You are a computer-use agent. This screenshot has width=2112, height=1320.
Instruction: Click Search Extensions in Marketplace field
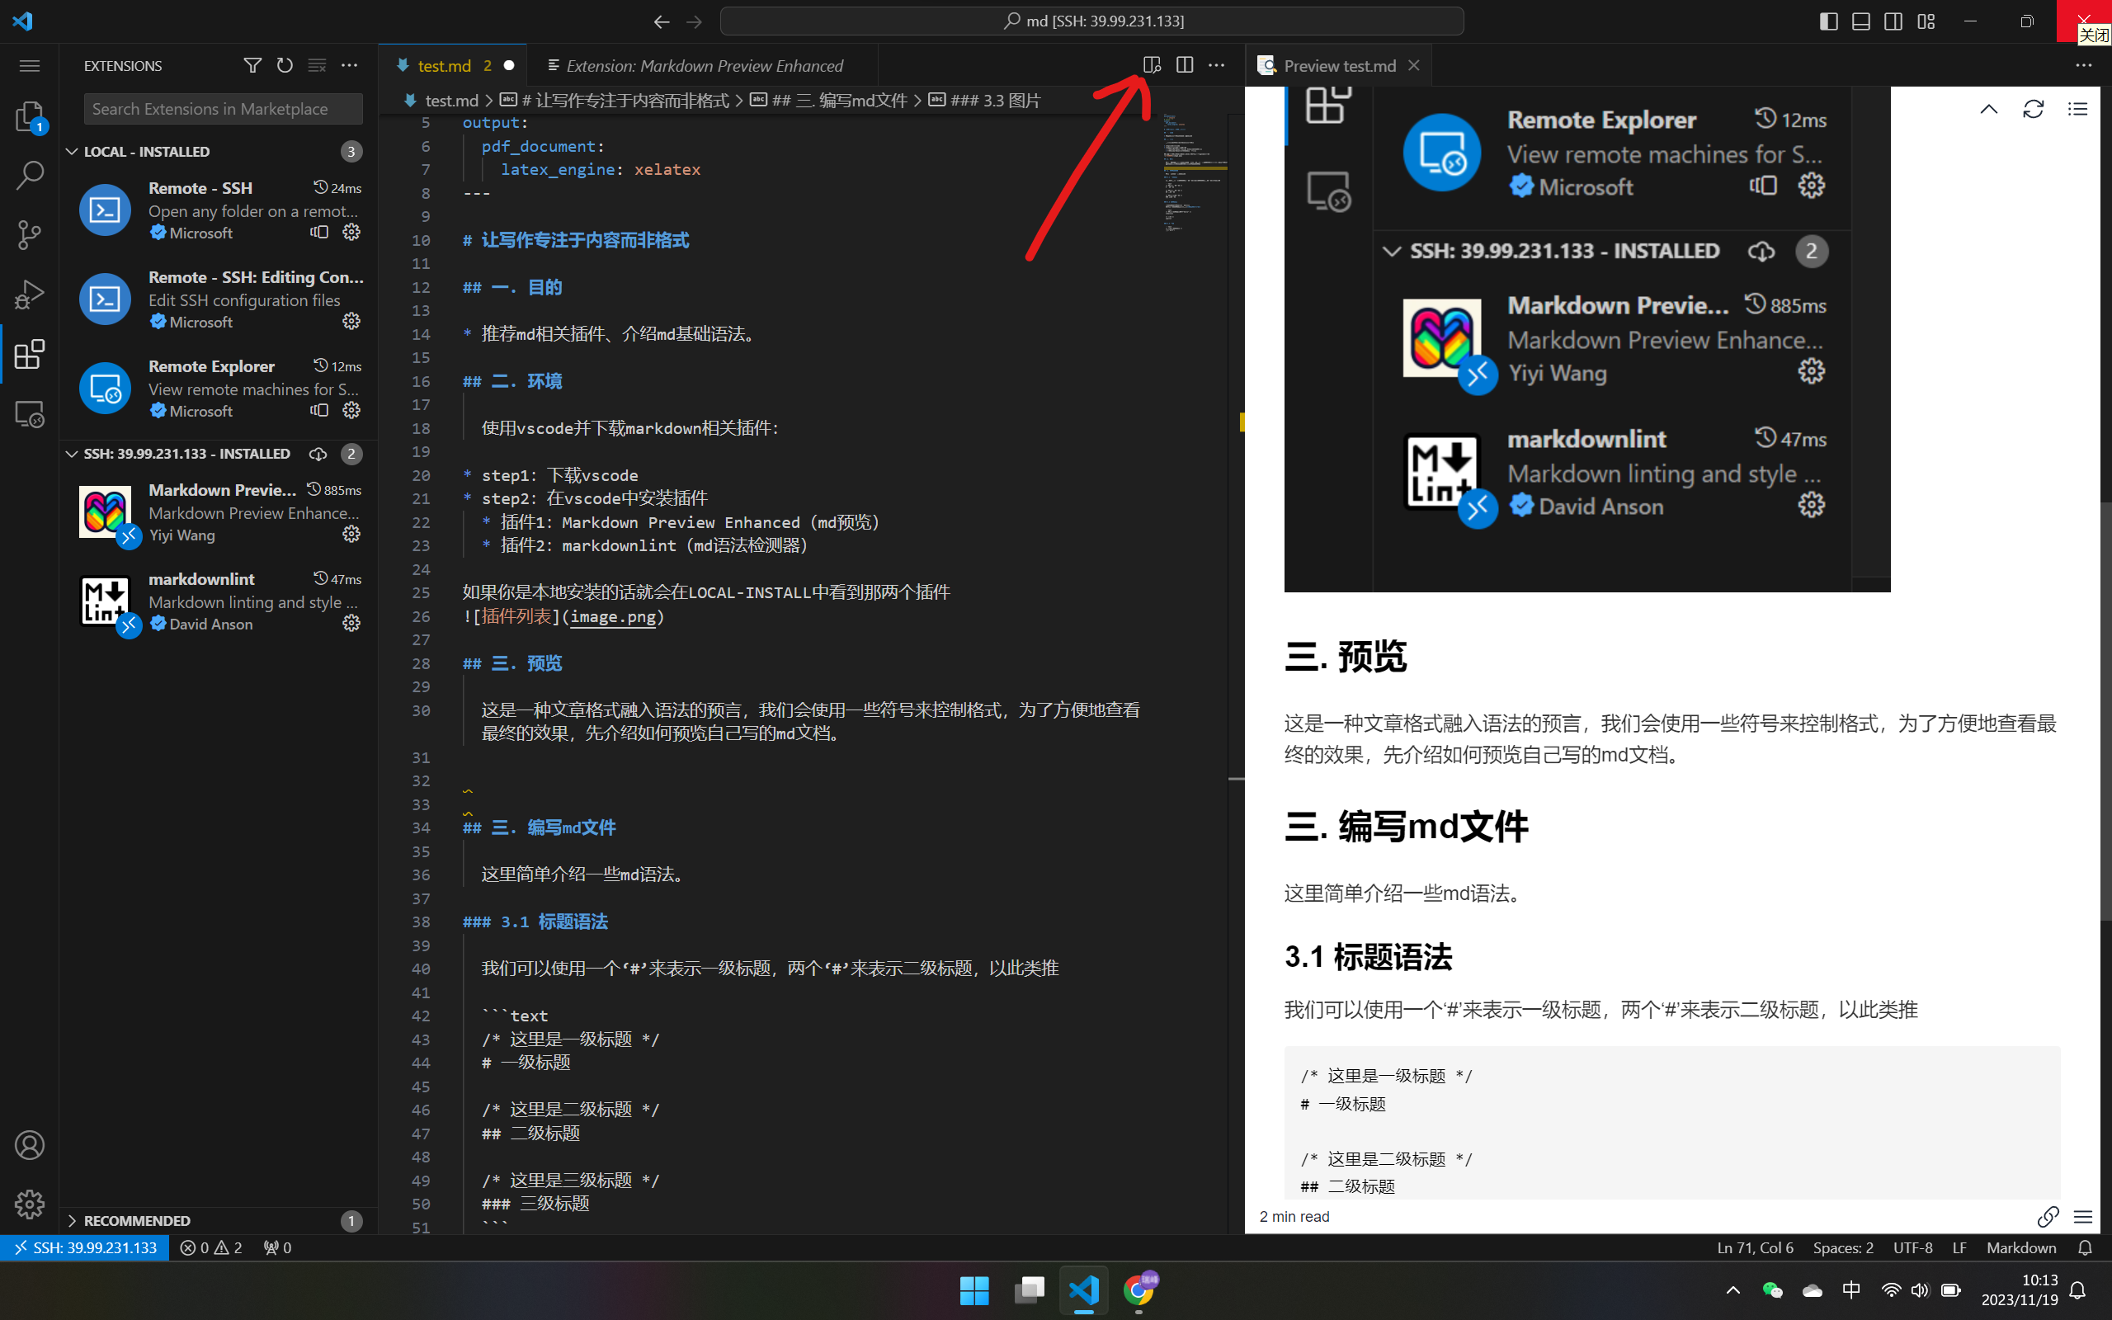click(x=224, y=109)
